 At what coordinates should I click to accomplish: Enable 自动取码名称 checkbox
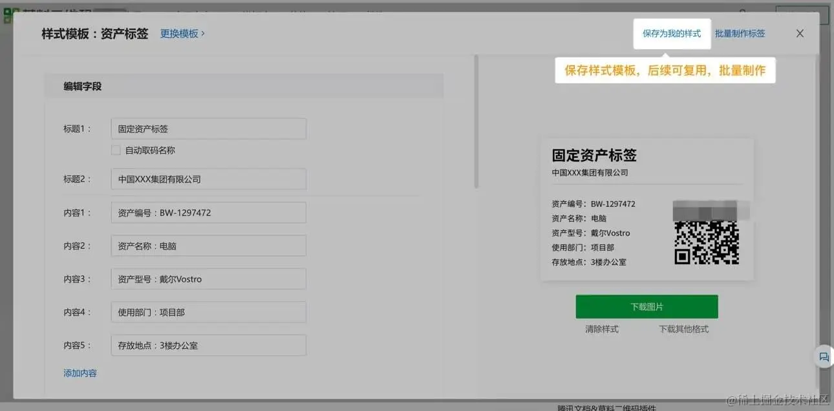(116, 150)
